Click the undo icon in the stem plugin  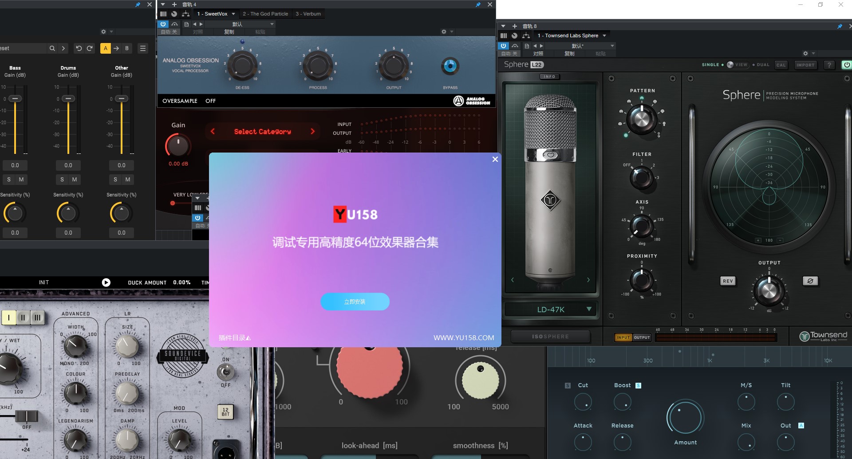[x=79, y=48]
